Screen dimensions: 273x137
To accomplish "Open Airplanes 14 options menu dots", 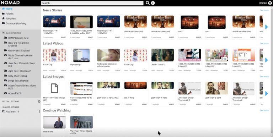I will pyautogui.click(x=39, y=111).
